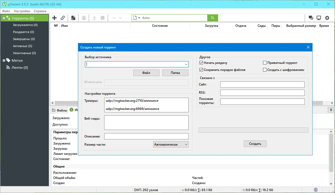
Task: Toggle the Сохранить порядок файлов checkbox
Action: tap(201, 70)
